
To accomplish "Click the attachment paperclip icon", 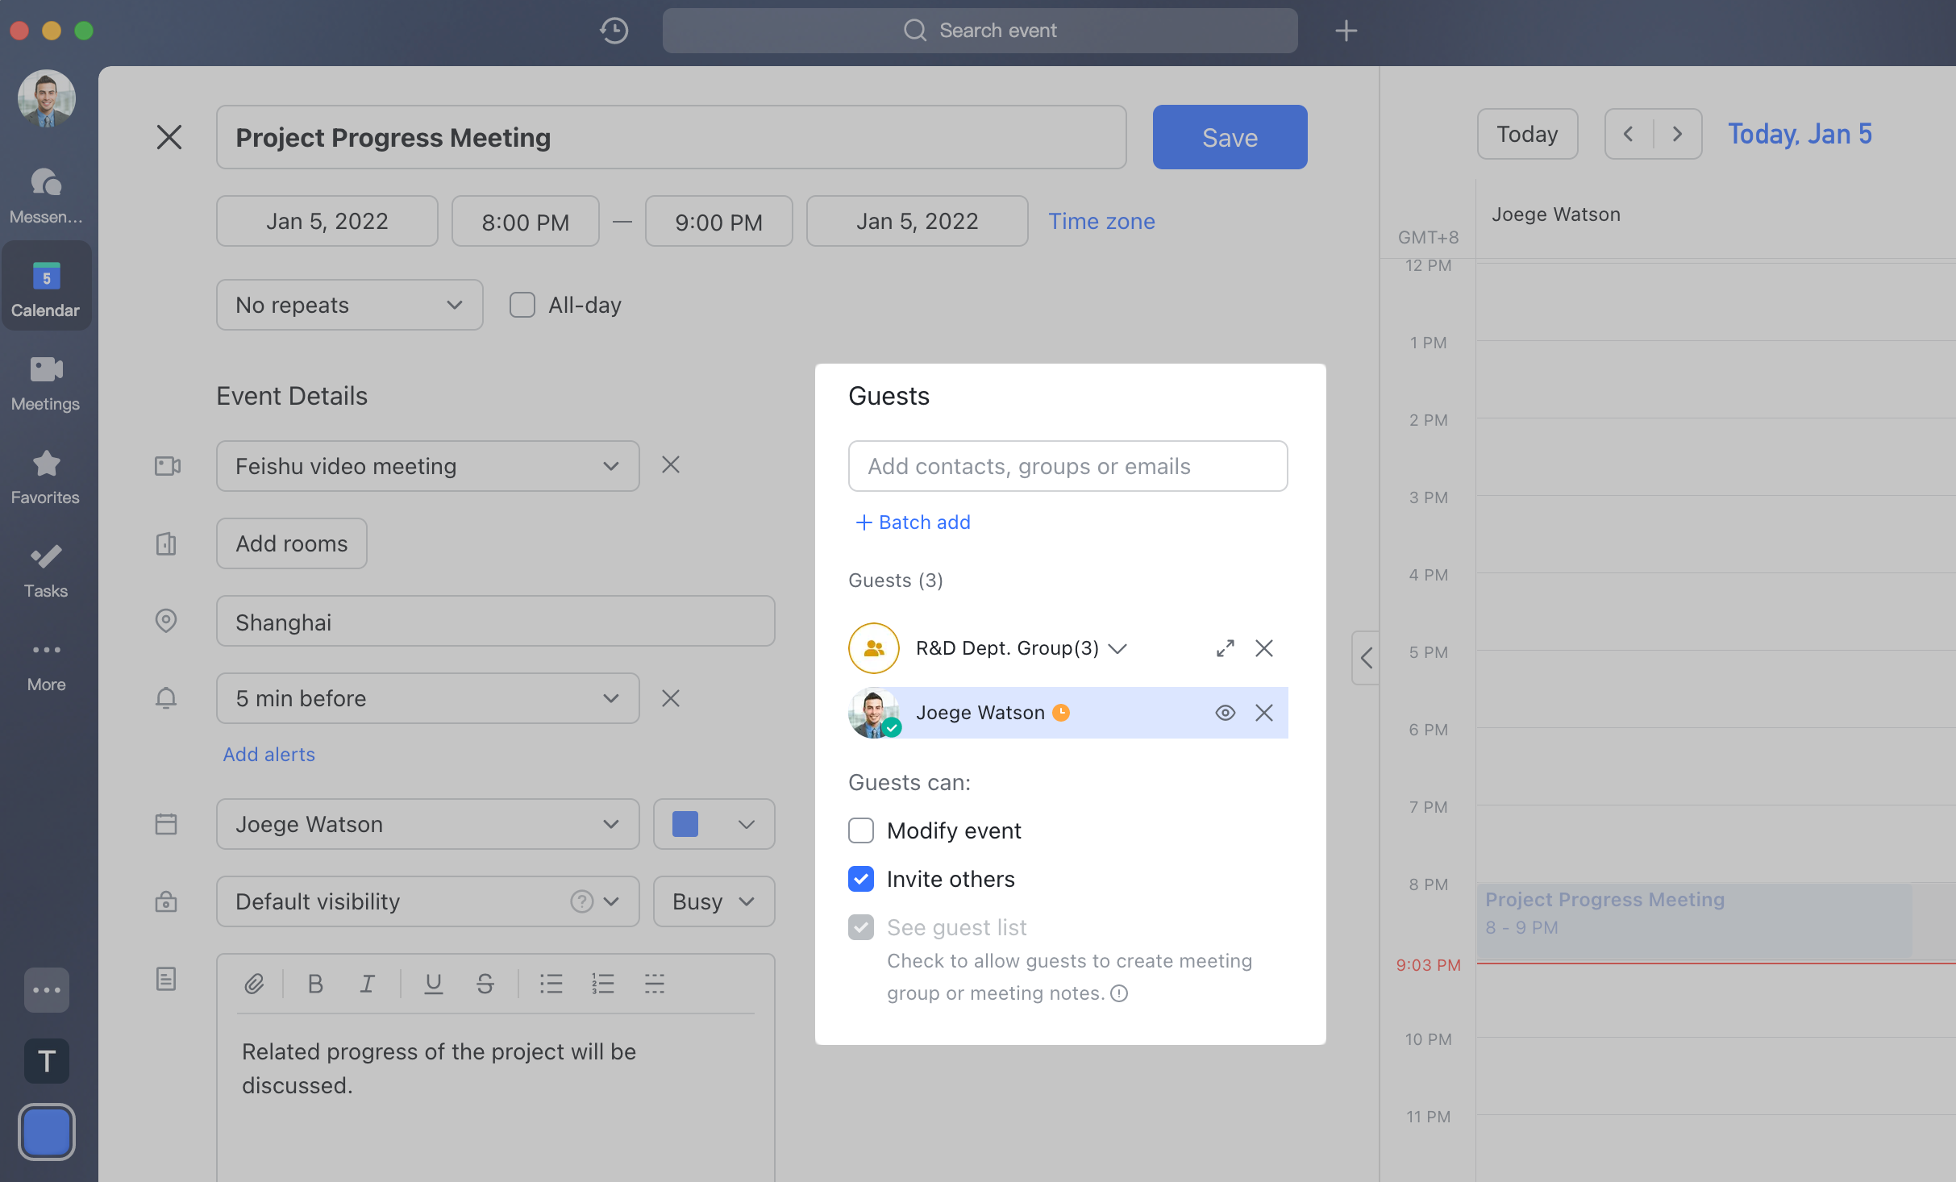I will 254,984.
